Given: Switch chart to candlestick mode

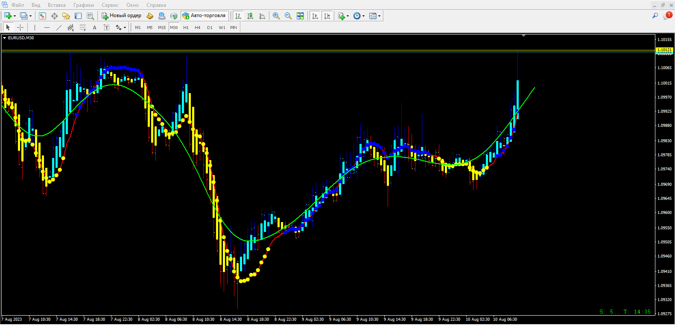Looking at the screenshot, I should [x=250, y=16].
